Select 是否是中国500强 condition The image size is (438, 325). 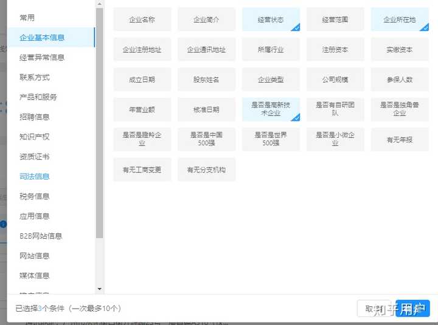(206, 140)
